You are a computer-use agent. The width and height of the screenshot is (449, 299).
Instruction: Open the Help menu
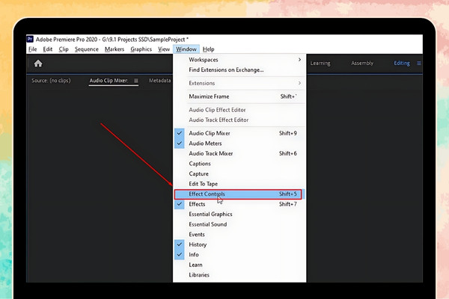(209, 49)
